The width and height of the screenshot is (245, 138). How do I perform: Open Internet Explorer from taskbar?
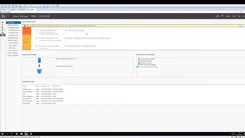16,134
